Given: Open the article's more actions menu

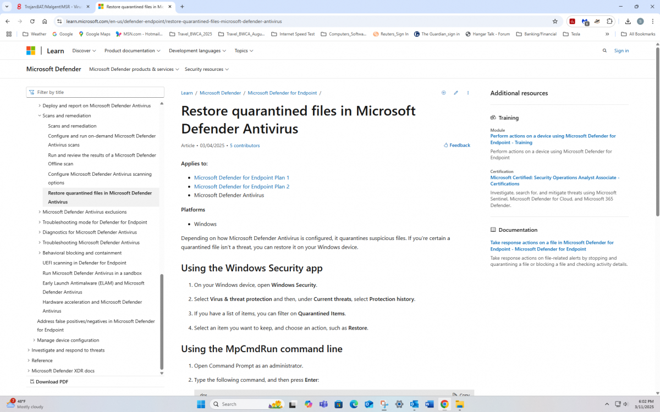Looking at the screenshot, I should (x=468, y=93).
